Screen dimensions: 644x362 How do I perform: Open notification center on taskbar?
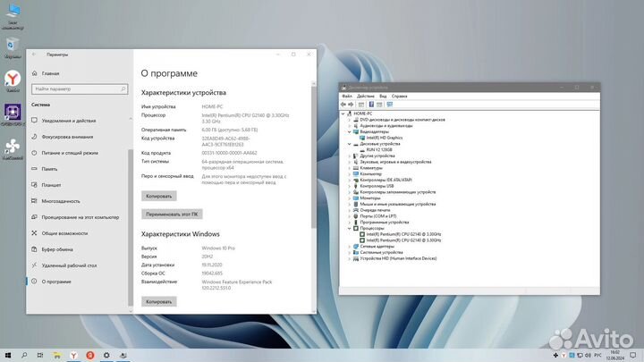(633, 356)
